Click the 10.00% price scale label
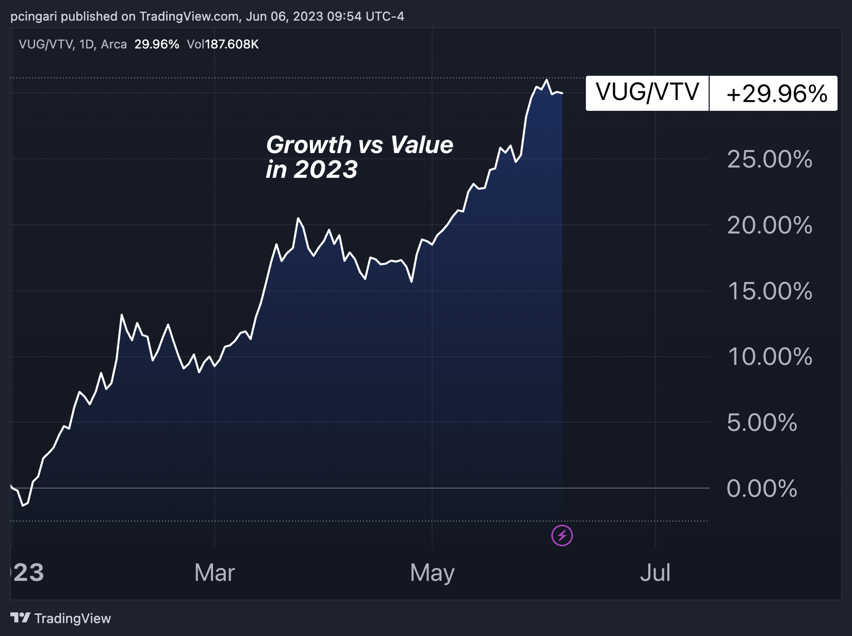The height and width of the screenshot is (636, 852). coord(769,357)
